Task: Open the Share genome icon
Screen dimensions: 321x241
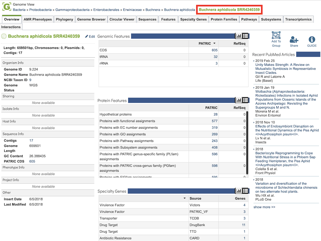Action: (x=294, y=39)
